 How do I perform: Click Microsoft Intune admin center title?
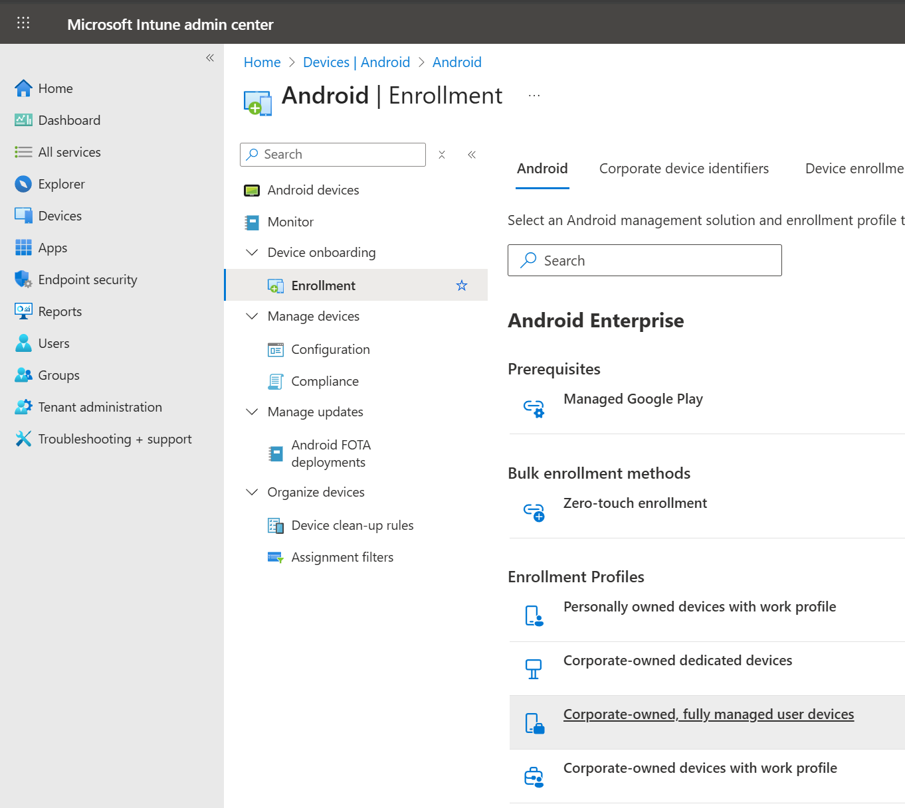coord(170,25)
